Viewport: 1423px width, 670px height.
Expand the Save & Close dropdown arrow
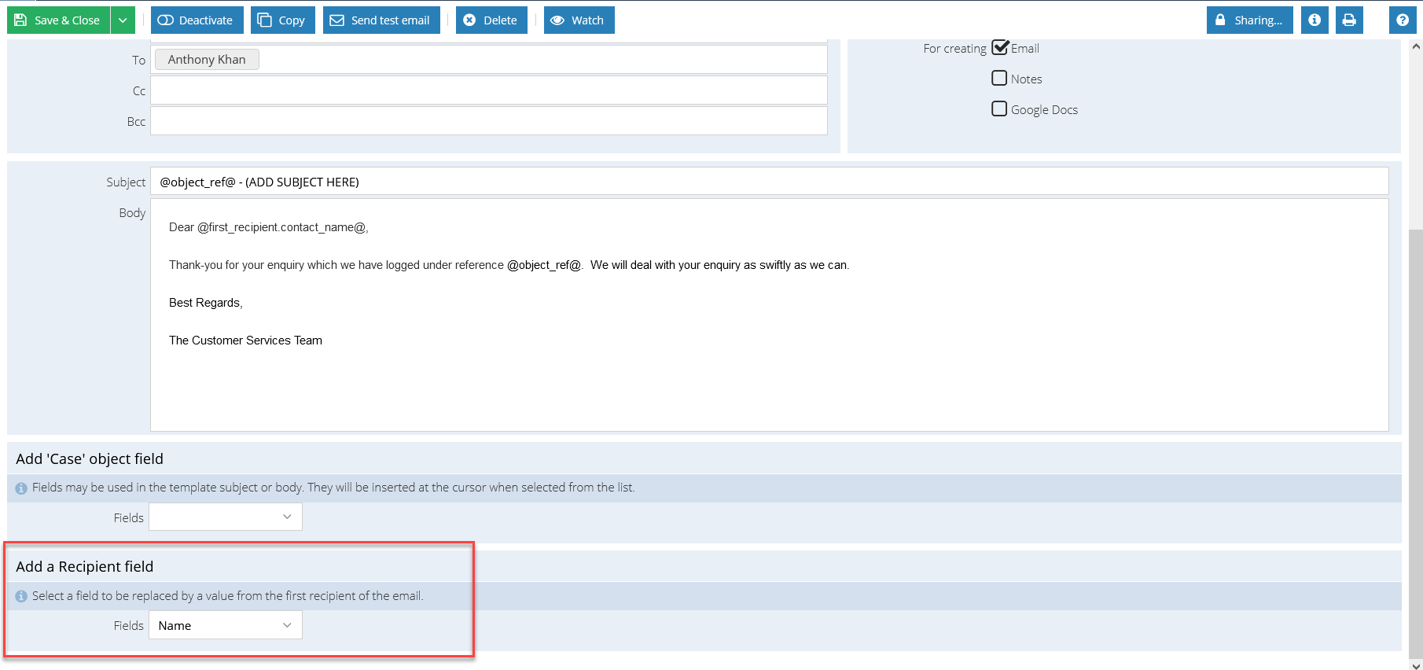123,20
